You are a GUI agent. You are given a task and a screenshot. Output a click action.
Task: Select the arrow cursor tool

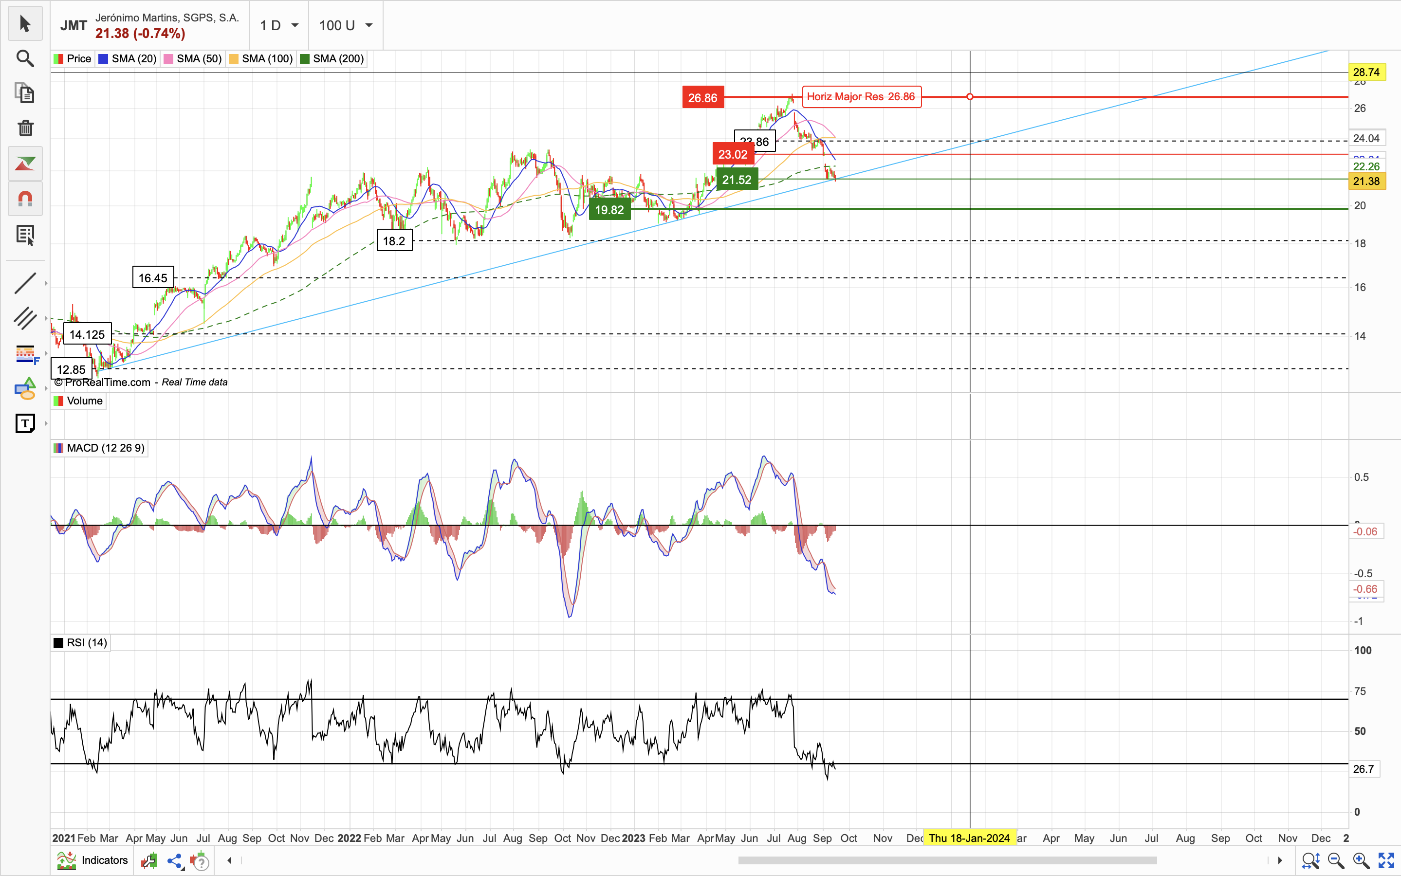(x=25, y=24)
